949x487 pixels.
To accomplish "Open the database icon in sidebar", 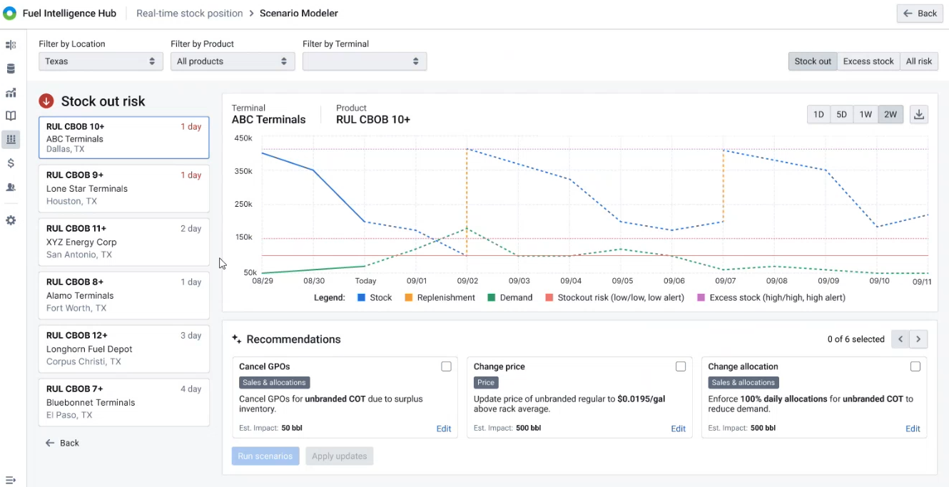I will pos(11,69).
